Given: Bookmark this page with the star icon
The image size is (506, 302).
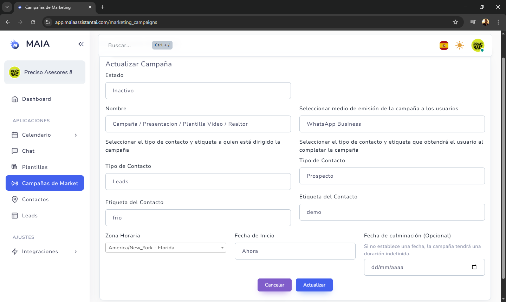Looking at the screenshot, I should coord(455,22).
